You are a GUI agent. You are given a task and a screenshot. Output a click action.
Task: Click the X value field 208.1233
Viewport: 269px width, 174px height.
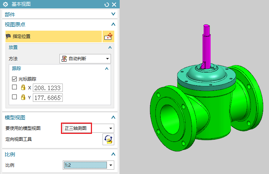48,88
